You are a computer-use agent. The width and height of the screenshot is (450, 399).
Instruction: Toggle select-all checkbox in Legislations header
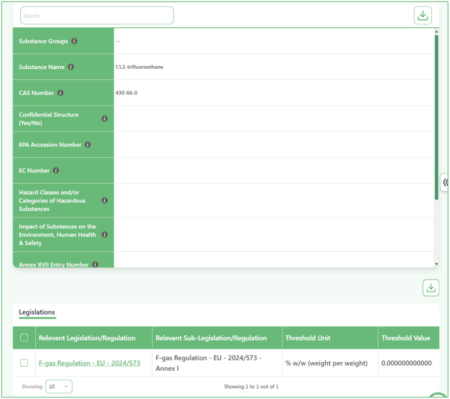click(x=24, y=337)
